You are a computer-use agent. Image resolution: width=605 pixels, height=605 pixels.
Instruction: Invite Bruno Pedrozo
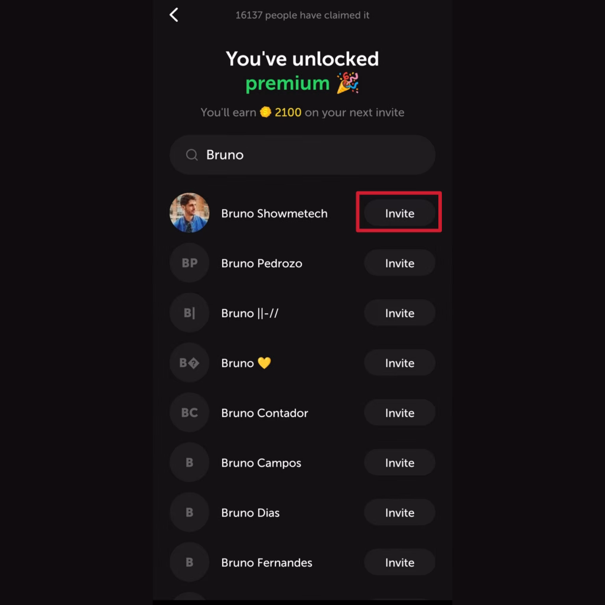(x=399, y=264)
